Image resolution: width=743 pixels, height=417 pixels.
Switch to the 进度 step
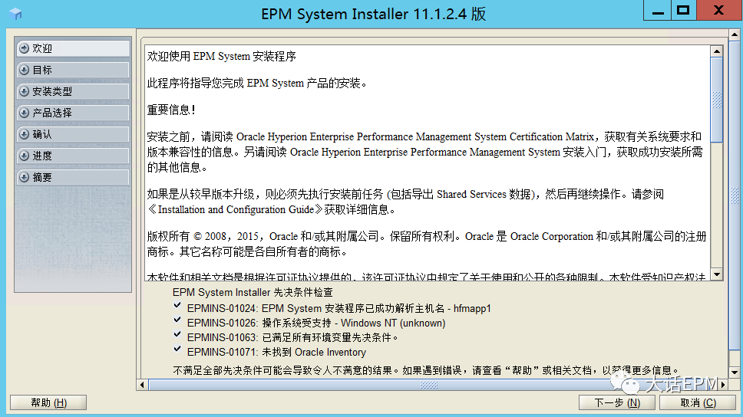(73, 156)
